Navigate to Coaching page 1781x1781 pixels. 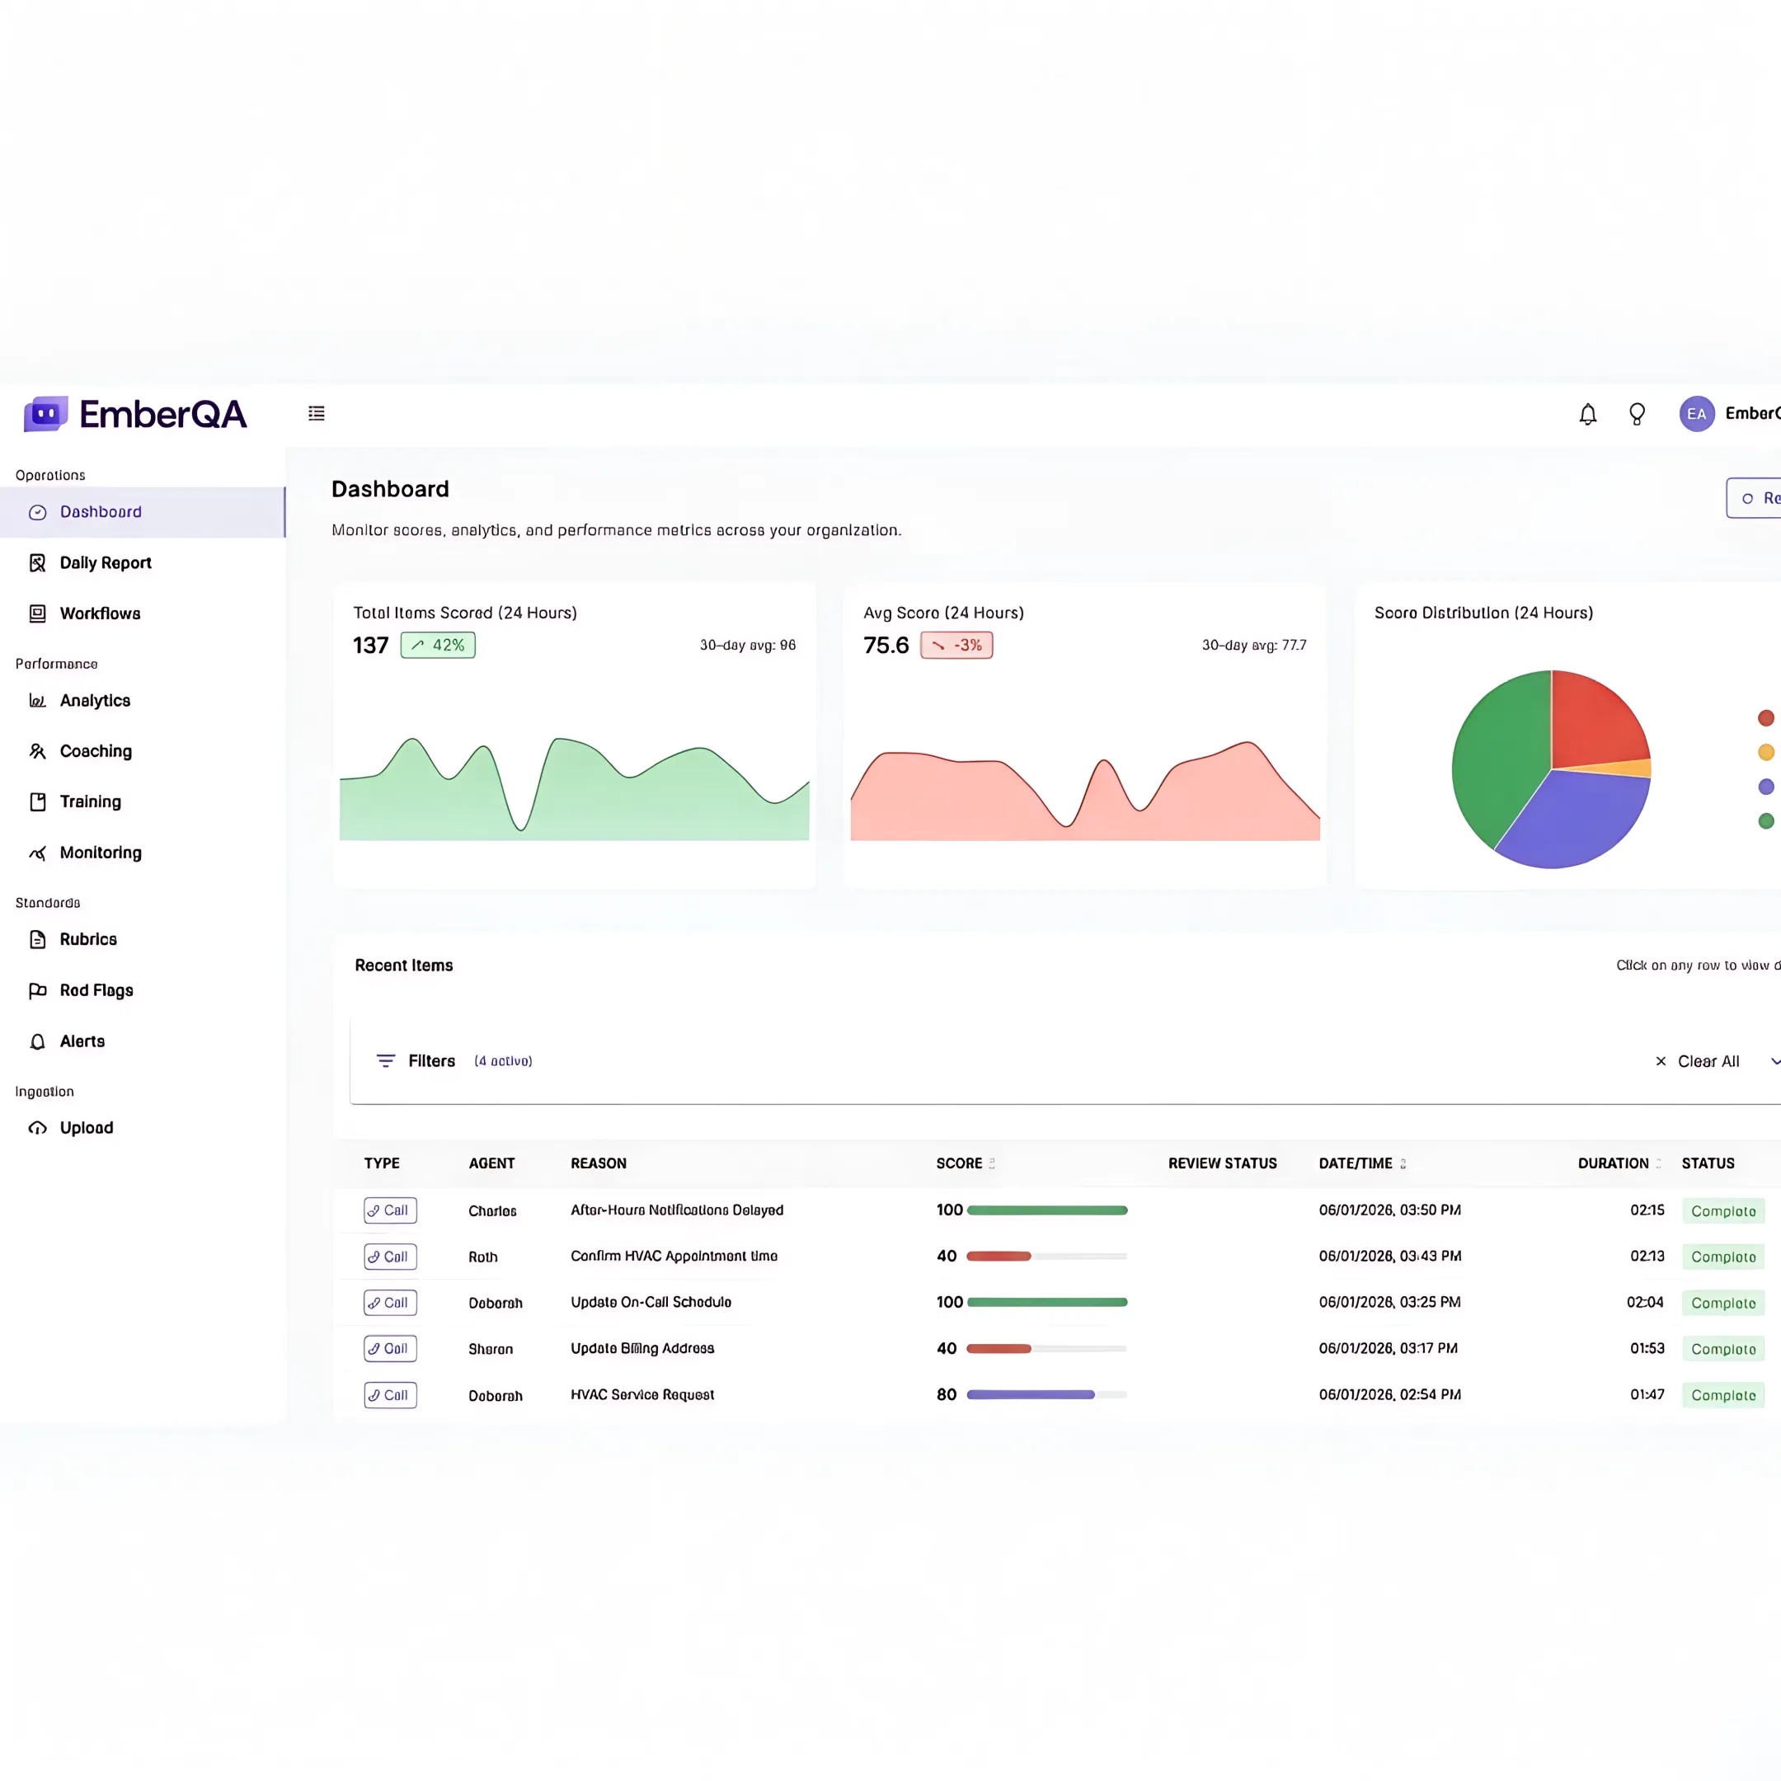[x=143, y=751]
